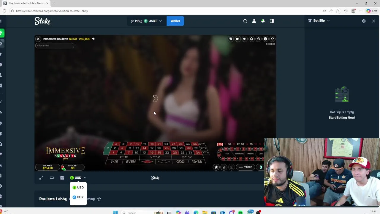380x214 pixels.
Task: Open the game chat bubble icon
Action: 231,39
